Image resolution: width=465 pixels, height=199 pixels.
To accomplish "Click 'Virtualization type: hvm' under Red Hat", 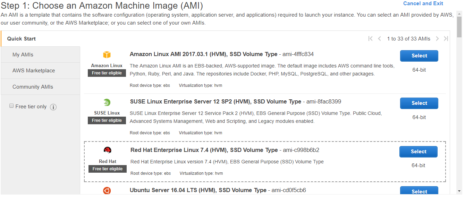I will coord(201,173).
